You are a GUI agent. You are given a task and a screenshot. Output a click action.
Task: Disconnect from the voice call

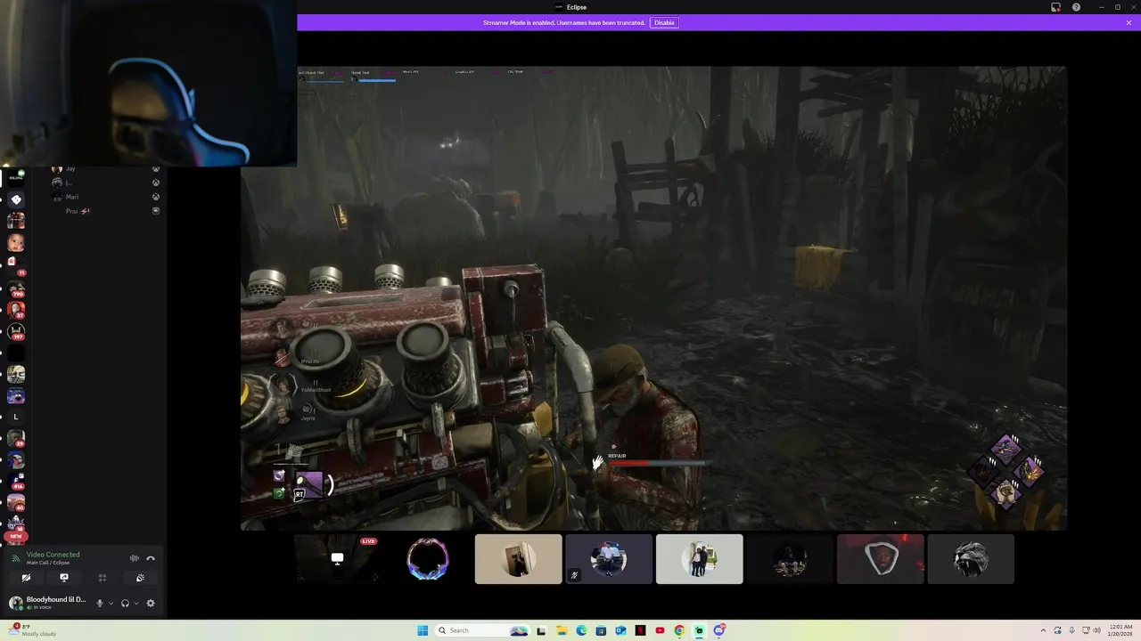[151, 558]
